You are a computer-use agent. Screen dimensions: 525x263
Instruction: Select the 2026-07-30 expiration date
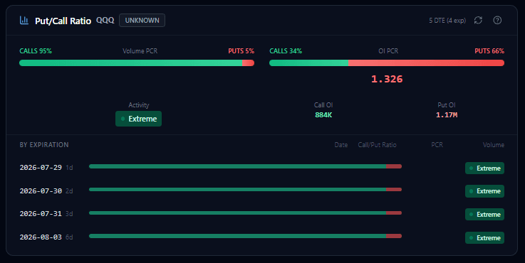point(41,190)
